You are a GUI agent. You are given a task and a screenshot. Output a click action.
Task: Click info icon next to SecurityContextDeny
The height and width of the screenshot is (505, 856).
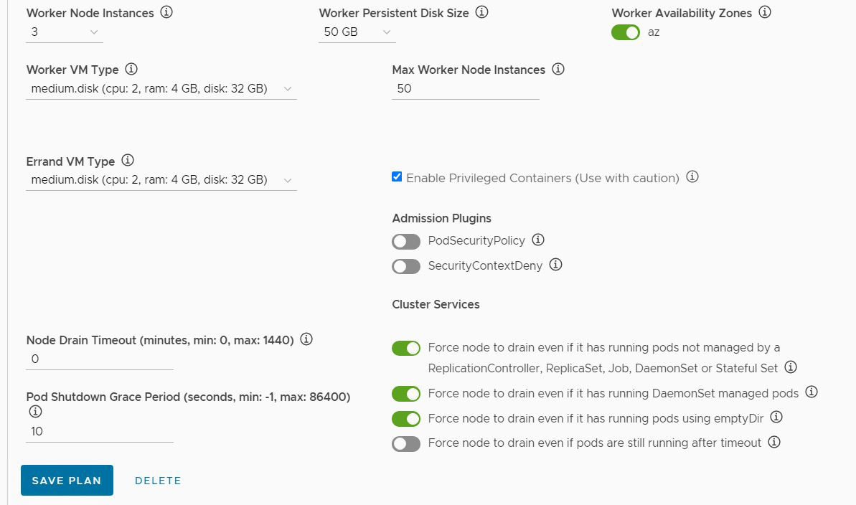[555, 265]
